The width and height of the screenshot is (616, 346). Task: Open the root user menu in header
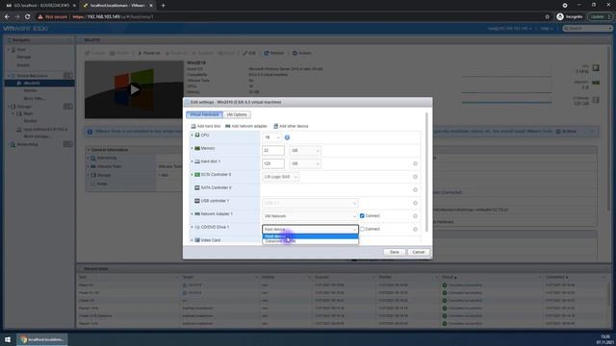(x=510, y=29)
